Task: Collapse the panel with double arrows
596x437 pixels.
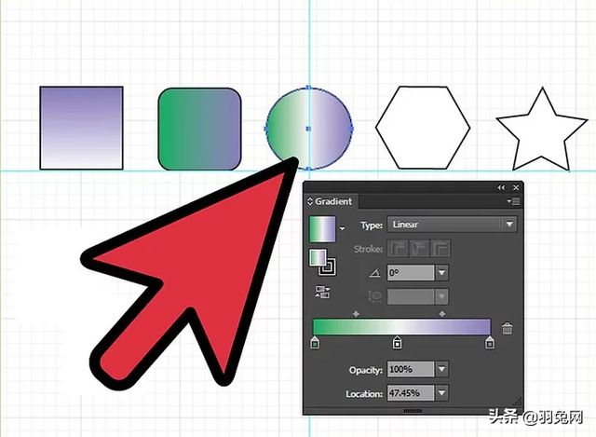Action: coord(501,187)
